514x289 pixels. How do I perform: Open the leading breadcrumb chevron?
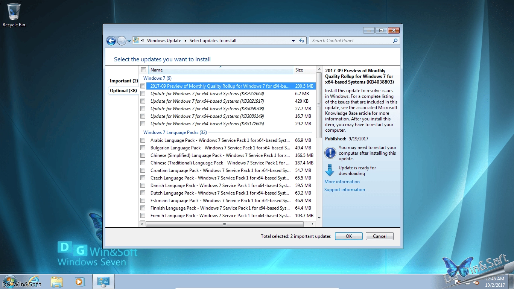coord(143,41)
